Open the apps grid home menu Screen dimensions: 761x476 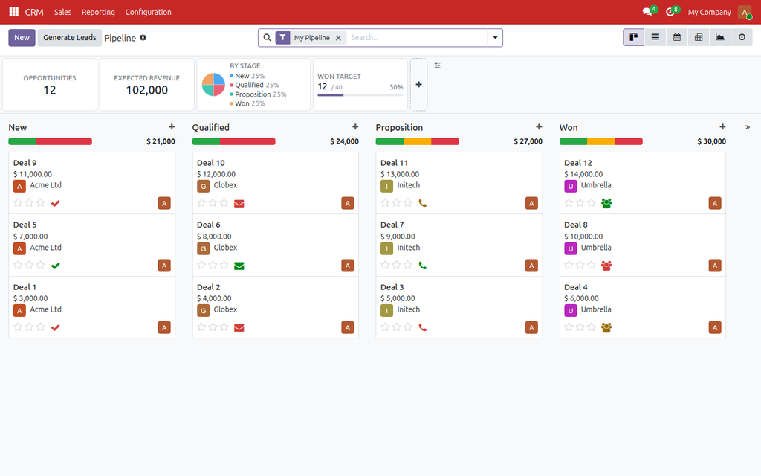[x=13, y=12]
